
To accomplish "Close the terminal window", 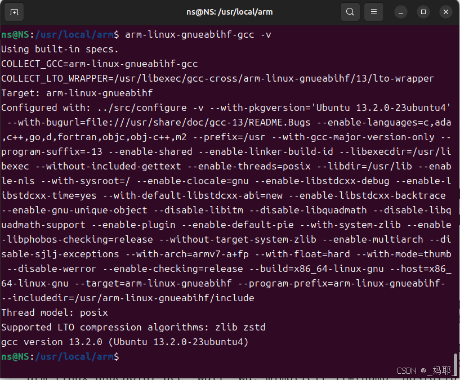I will (445, 11).
